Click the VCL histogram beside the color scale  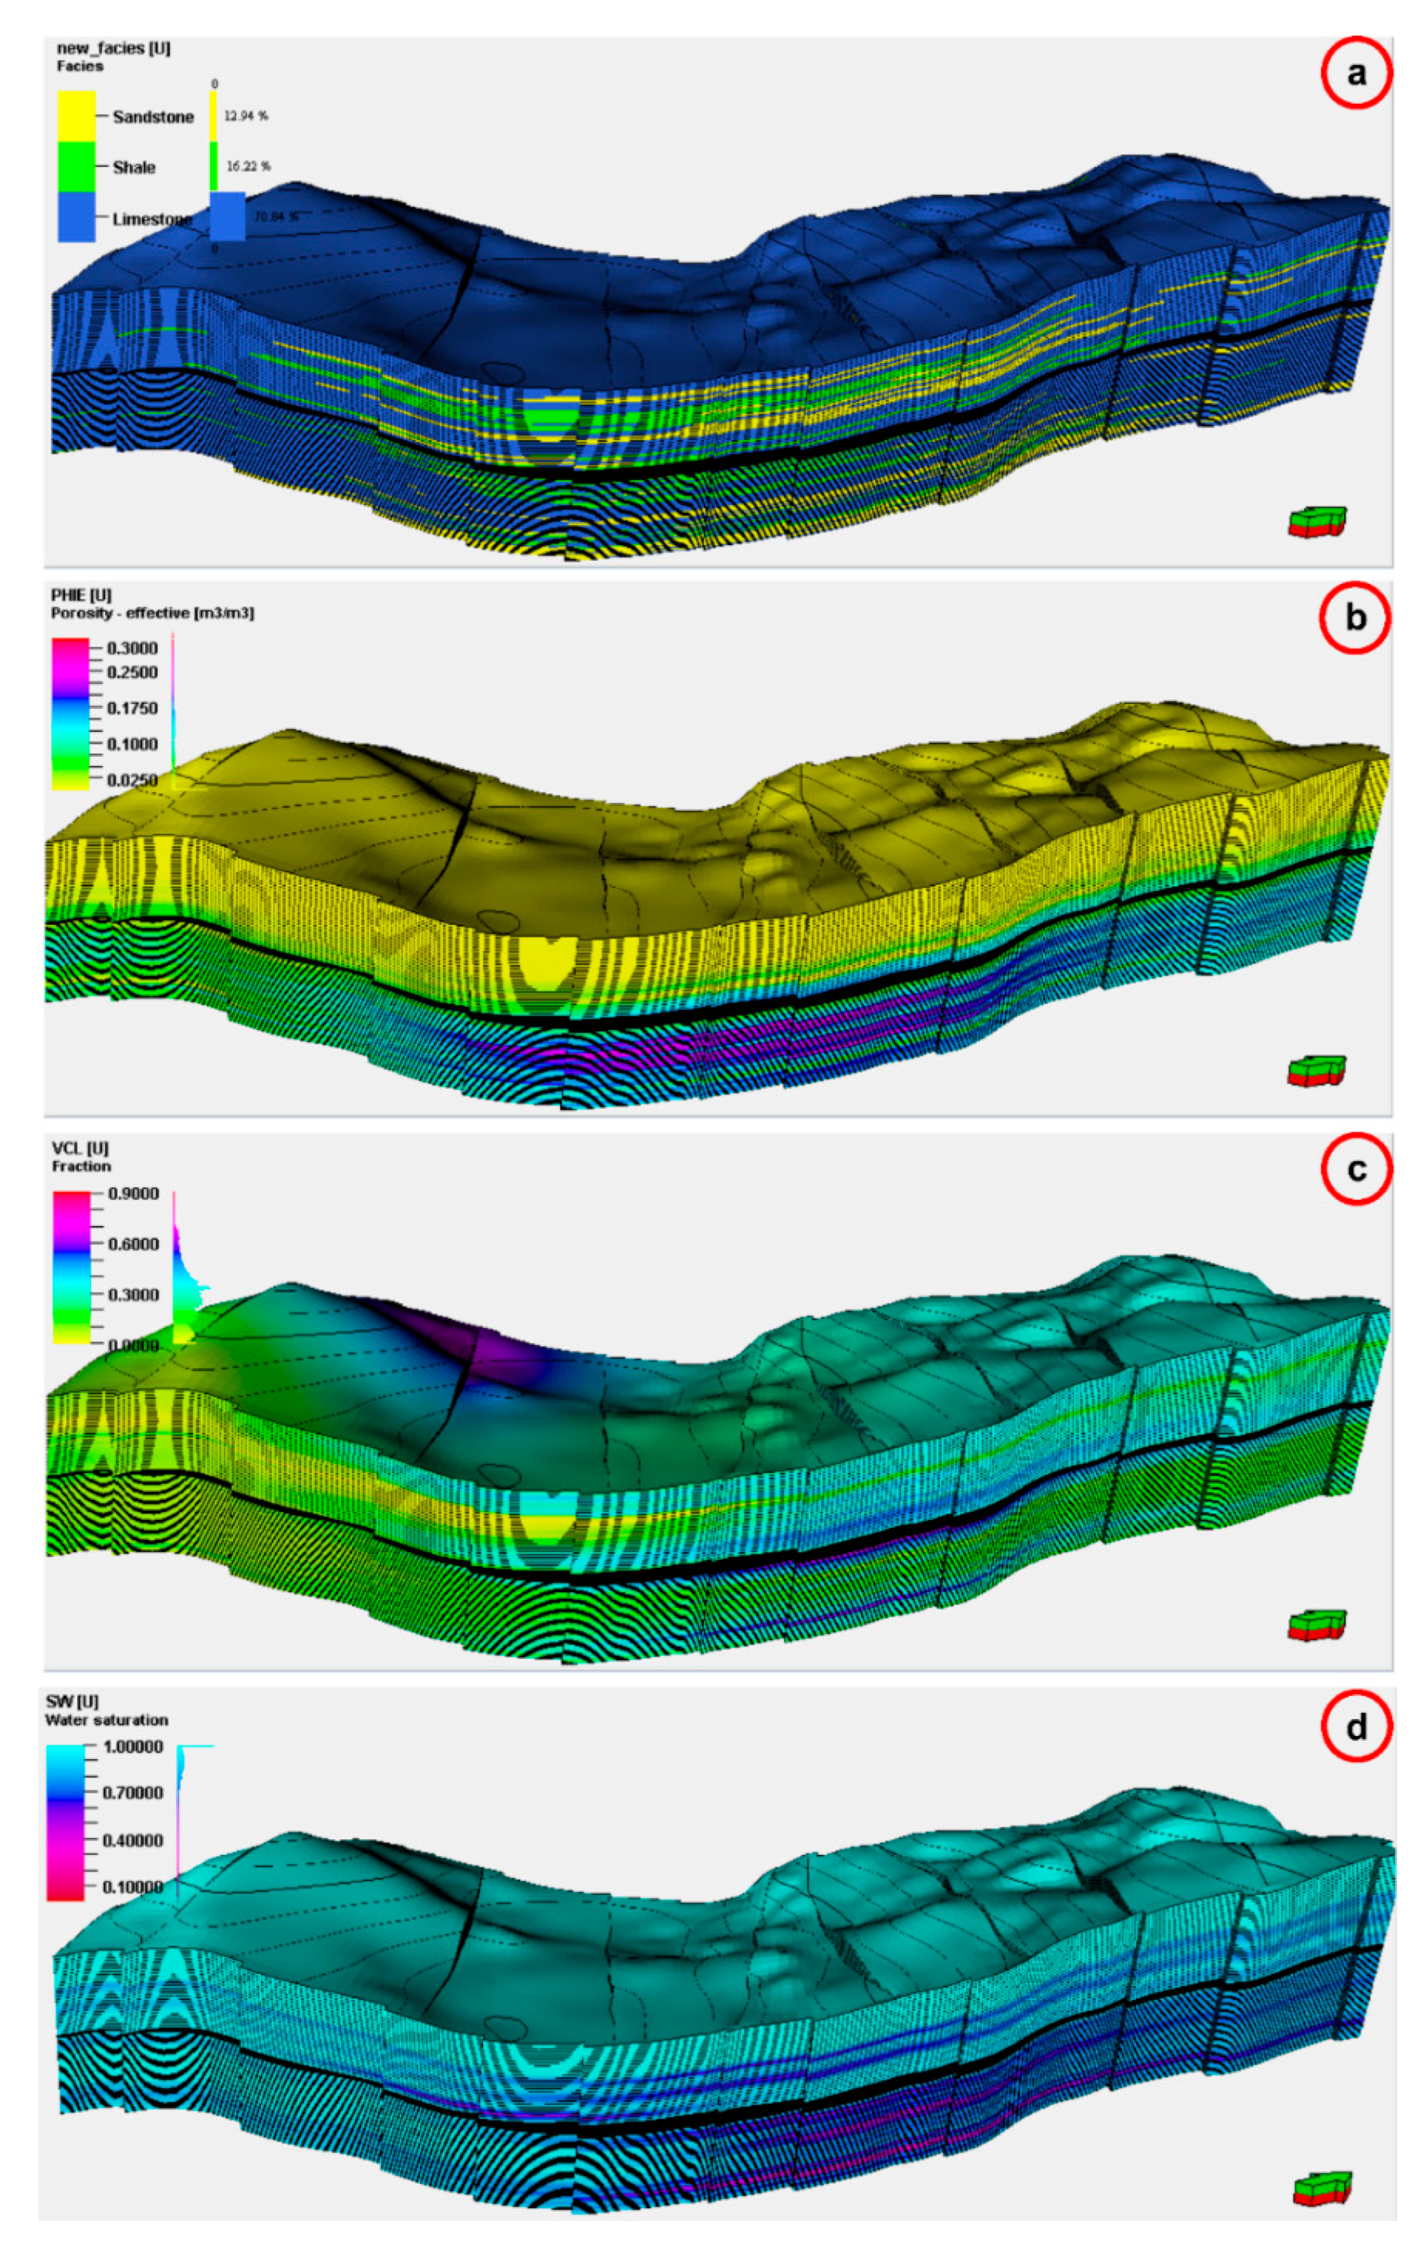pos(187,1284)
